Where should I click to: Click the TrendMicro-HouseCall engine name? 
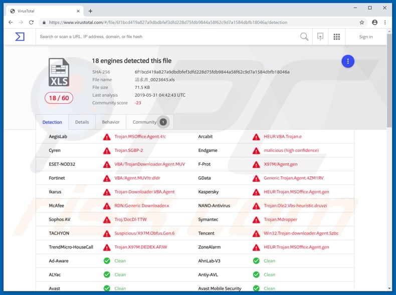coord(71,247)
